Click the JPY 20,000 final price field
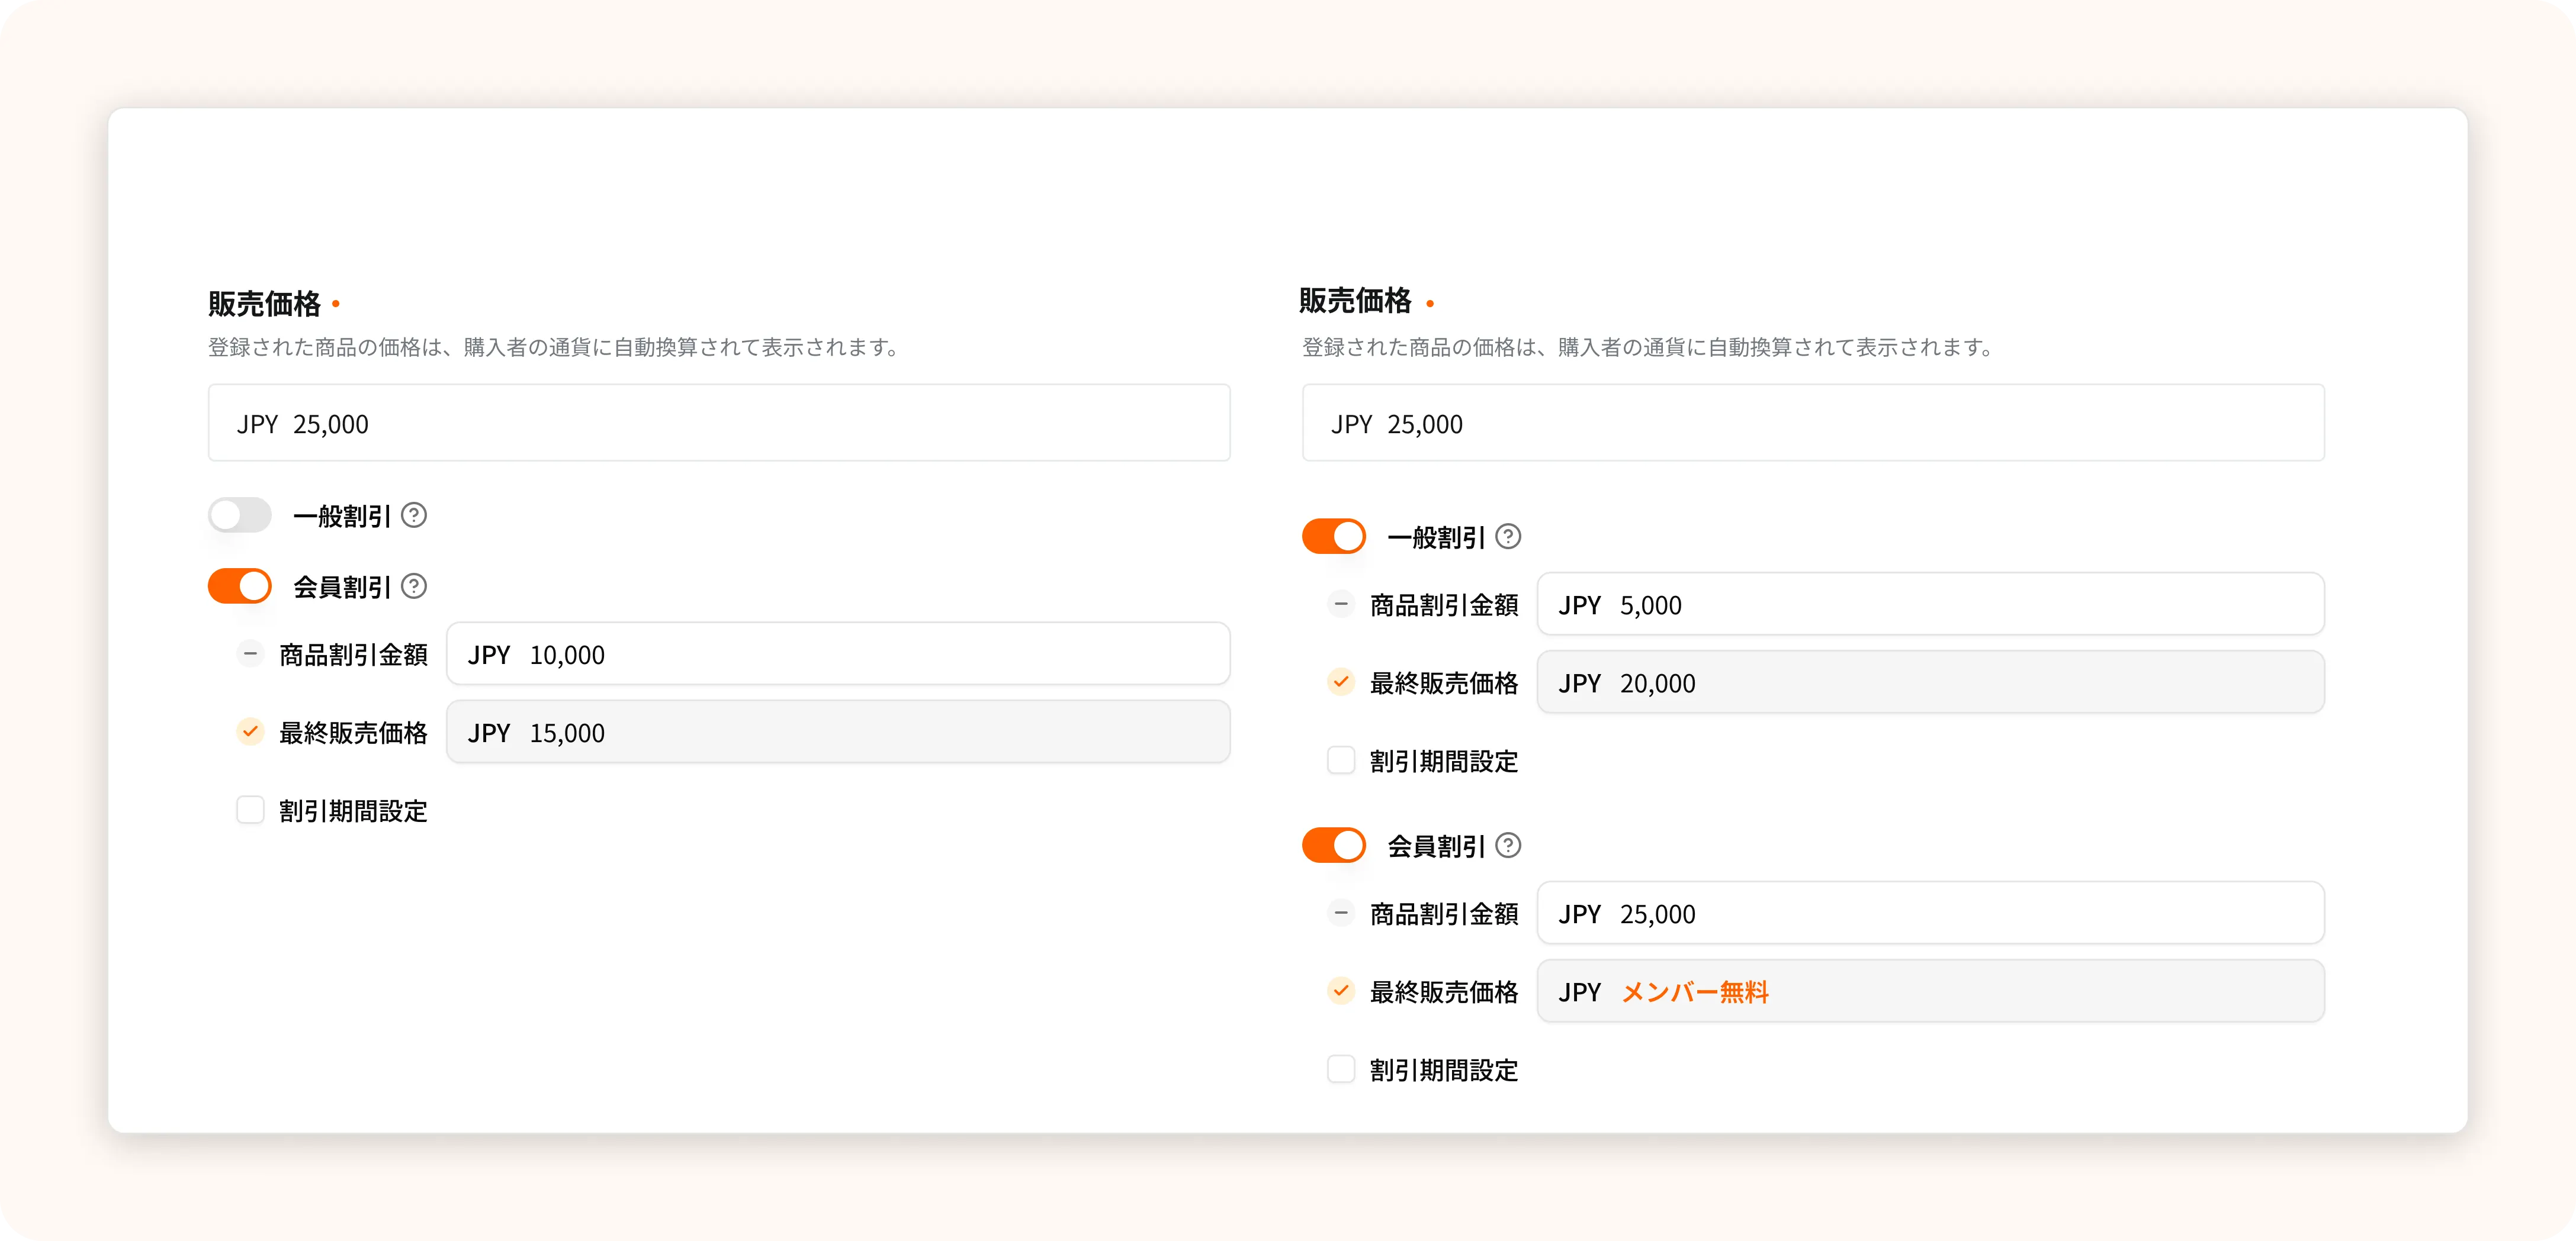 1930,682
